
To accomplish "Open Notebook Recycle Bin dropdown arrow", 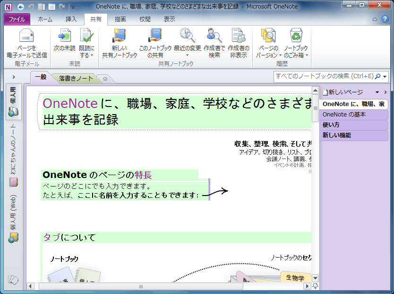I will pos(307,55).
